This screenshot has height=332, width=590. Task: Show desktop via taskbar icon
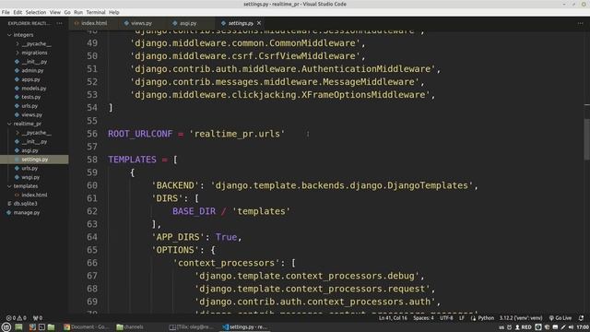tap(18, 327)
